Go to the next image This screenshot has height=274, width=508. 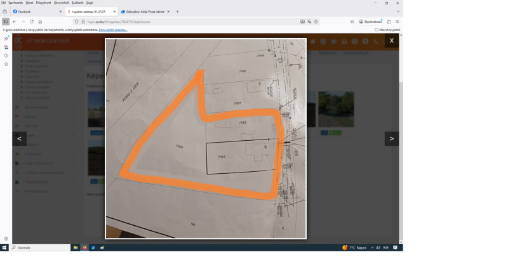tap(391, 138)
